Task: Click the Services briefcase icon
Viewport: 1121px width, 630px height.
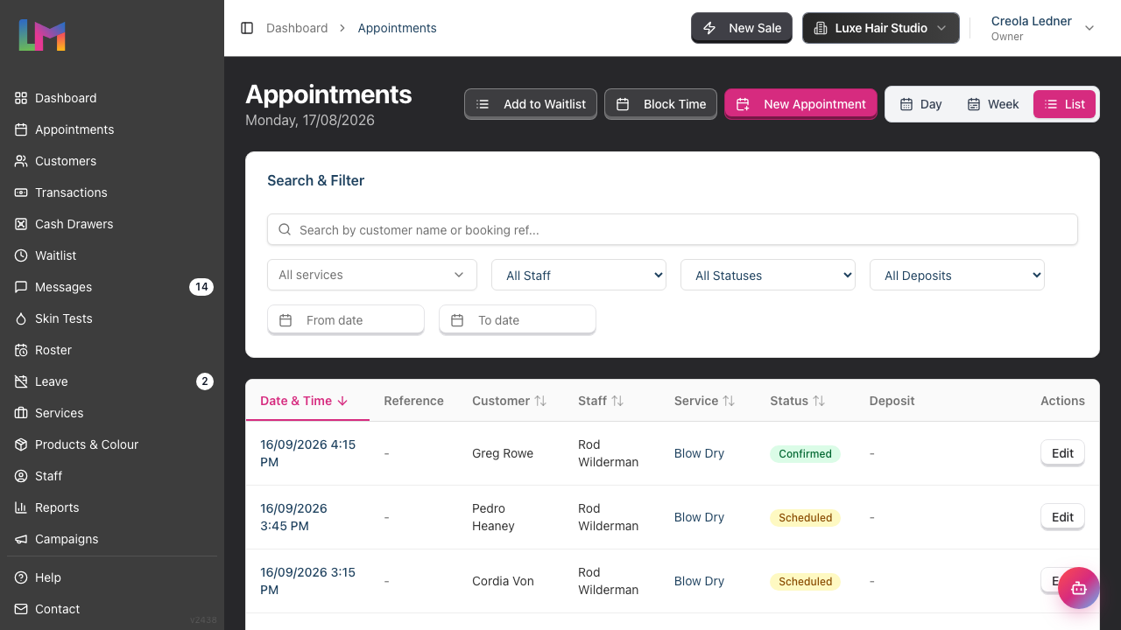Action: point(21,413)
